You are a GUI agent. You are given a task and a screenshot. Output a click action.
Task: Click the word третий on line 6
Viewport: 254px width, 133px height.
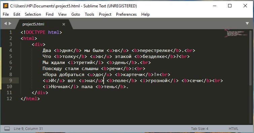click(x=84, y=62)
